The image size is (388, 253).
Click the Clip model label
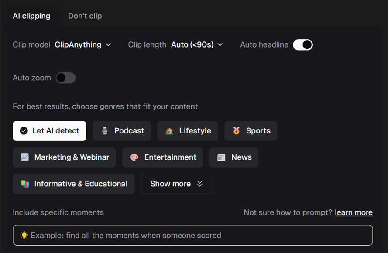coord(31,45)
